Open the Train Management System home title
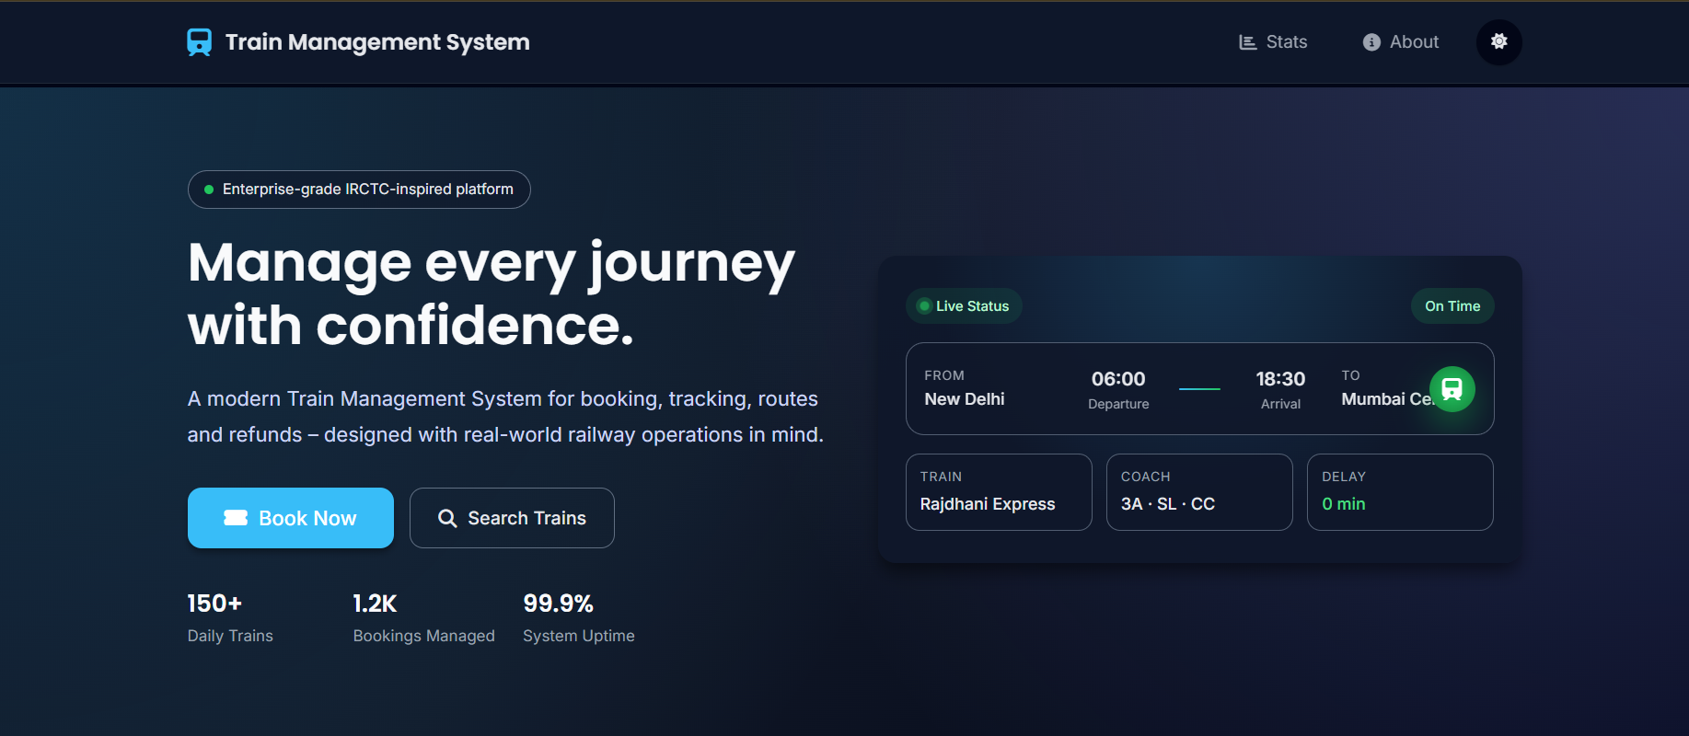This screenshot has height=736, width=1689. click(377, 42)
